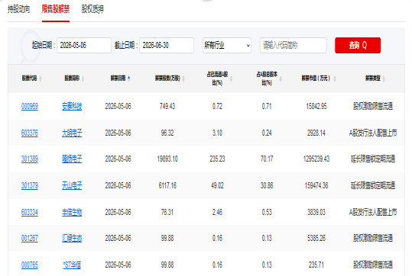Open the 股权质押 tab
The width and height of the screenshot is (412, 276).
[x=92, y=9]
